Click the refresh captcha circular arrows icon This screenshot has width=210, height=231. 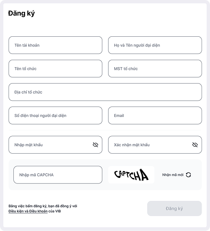(x=188, y=175)
